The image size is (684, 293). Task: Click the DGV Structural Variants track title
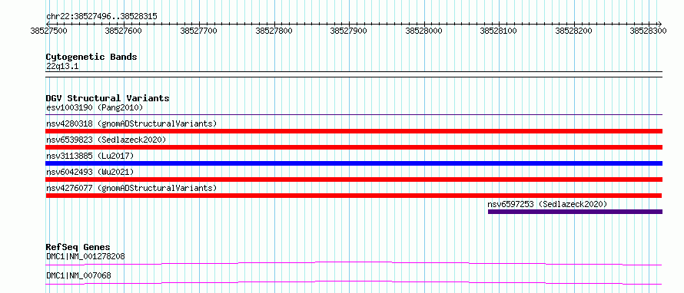tap(108, 98)
